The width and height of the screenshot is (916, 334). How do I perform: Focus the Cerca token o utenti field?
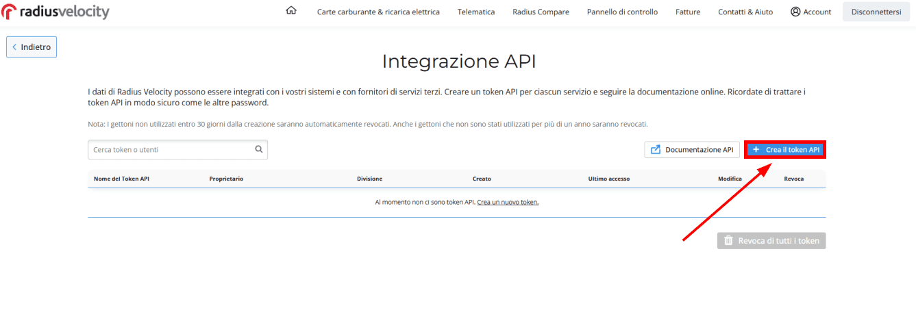click(177, 150)
